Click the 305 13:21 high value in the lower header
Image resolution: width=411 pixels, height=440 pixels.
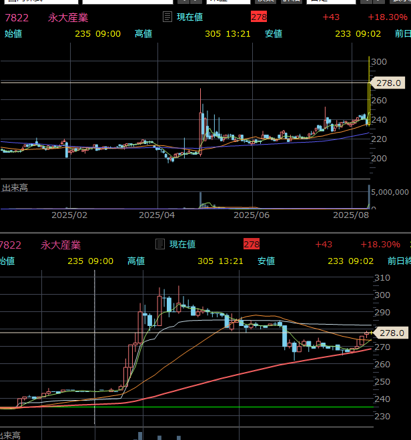220,261
